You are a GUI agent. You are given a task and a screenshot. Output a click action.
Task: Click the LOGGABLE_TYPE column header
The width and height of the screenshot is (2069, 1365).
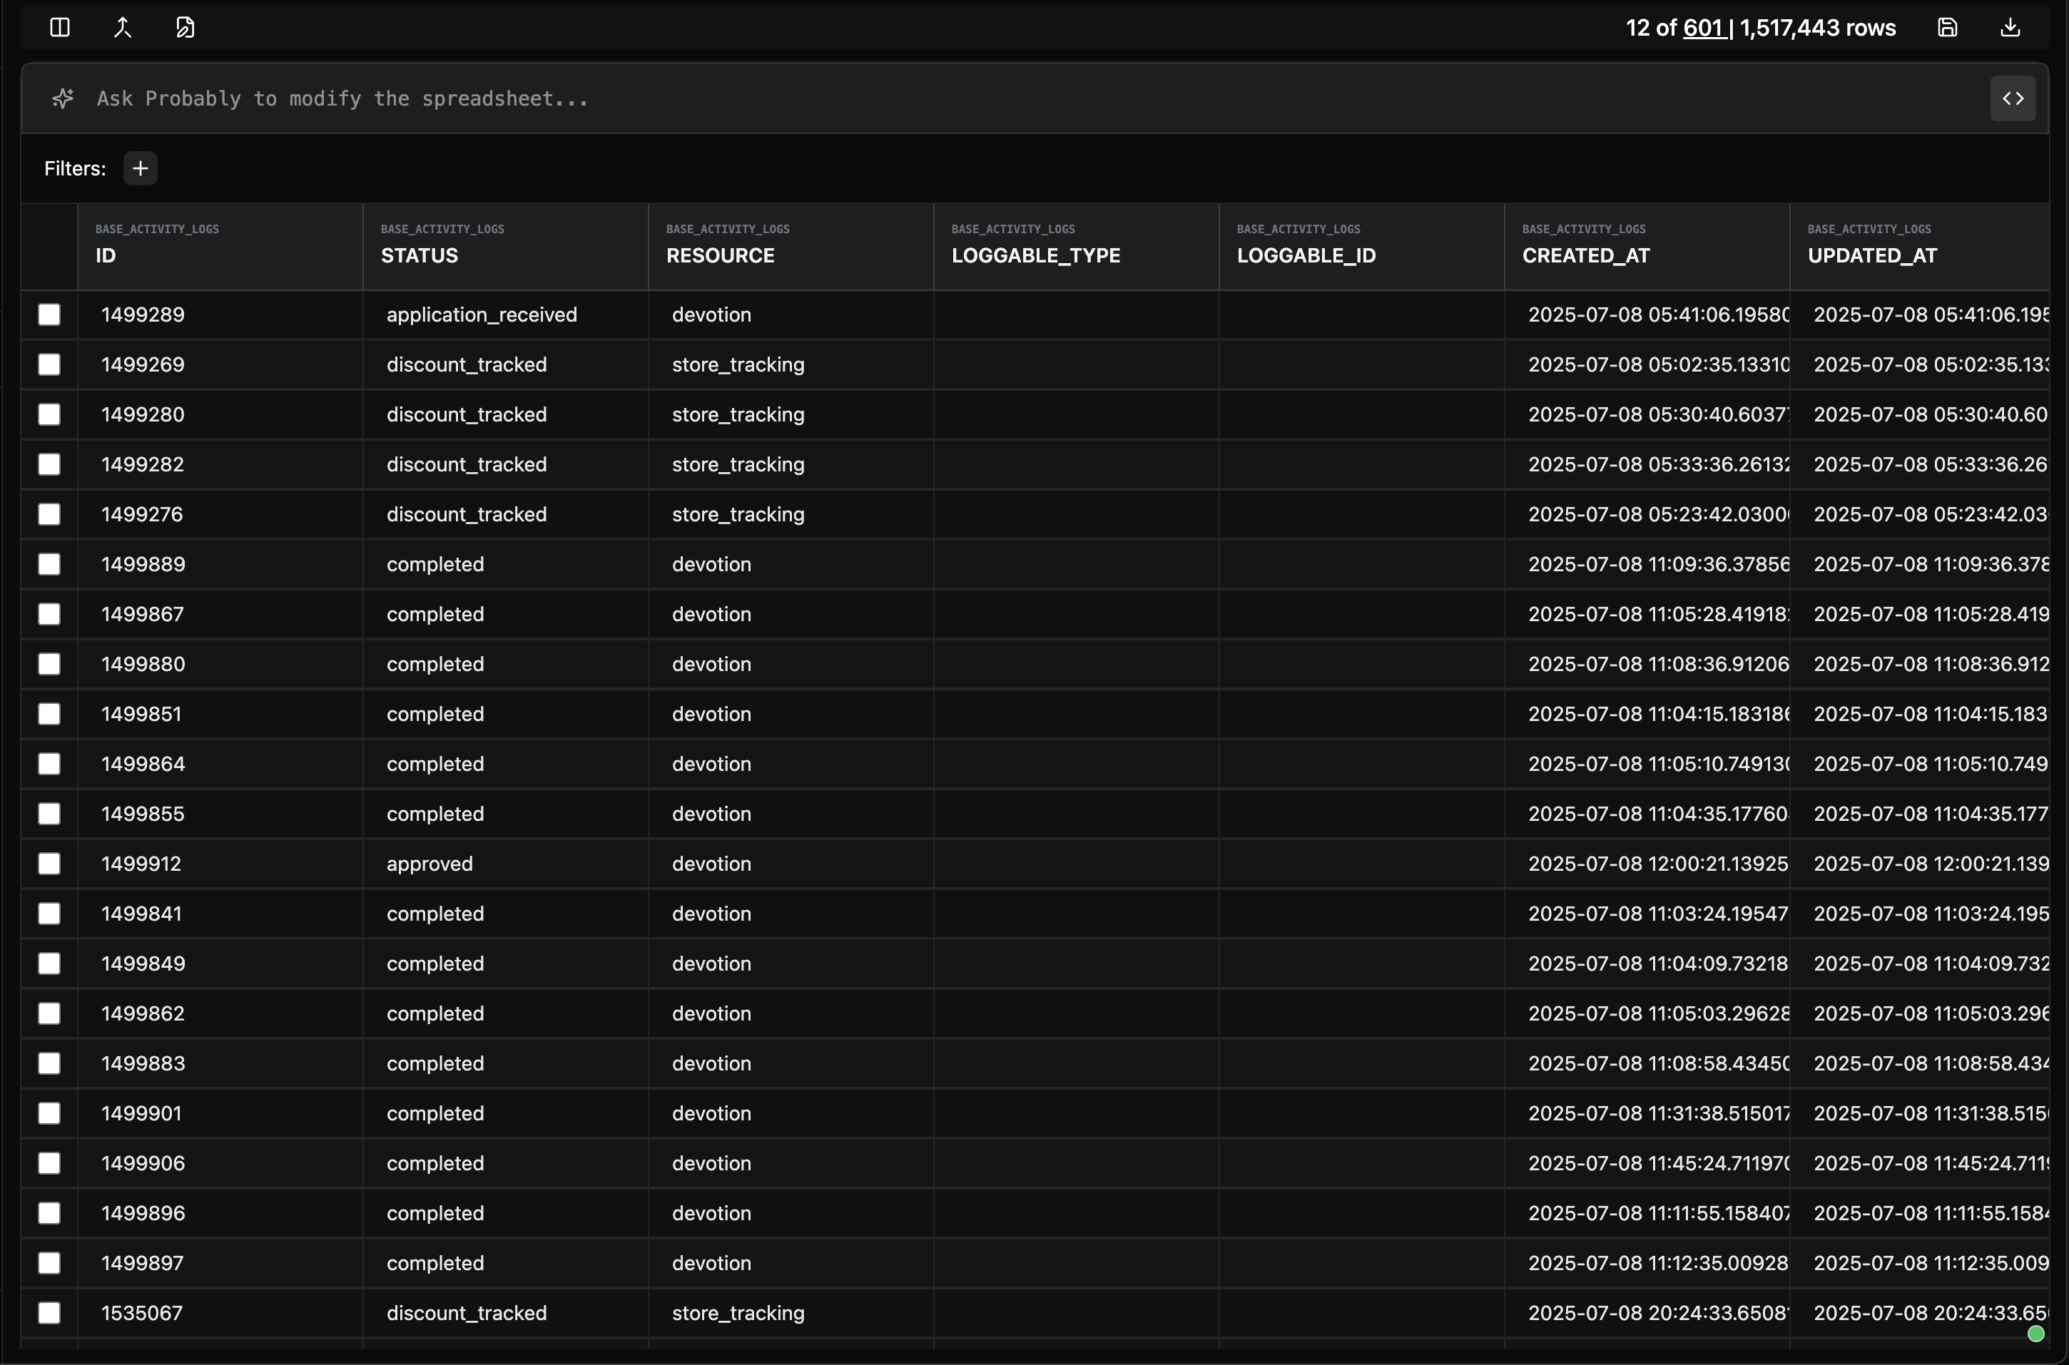[1036, 255]
